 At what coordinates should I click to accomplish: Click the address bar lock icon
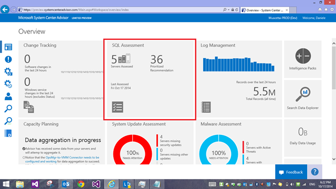[233, 10]
